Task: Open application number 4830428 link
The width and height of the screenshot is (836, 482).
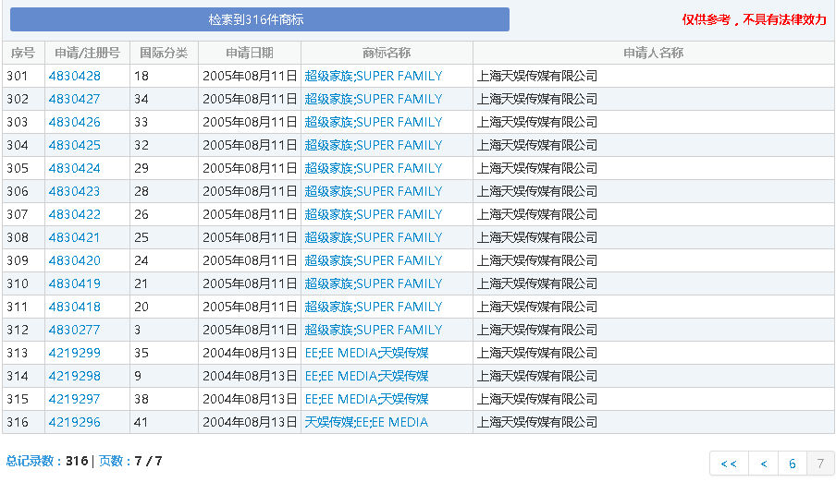Action: click(x=75, y=76)
